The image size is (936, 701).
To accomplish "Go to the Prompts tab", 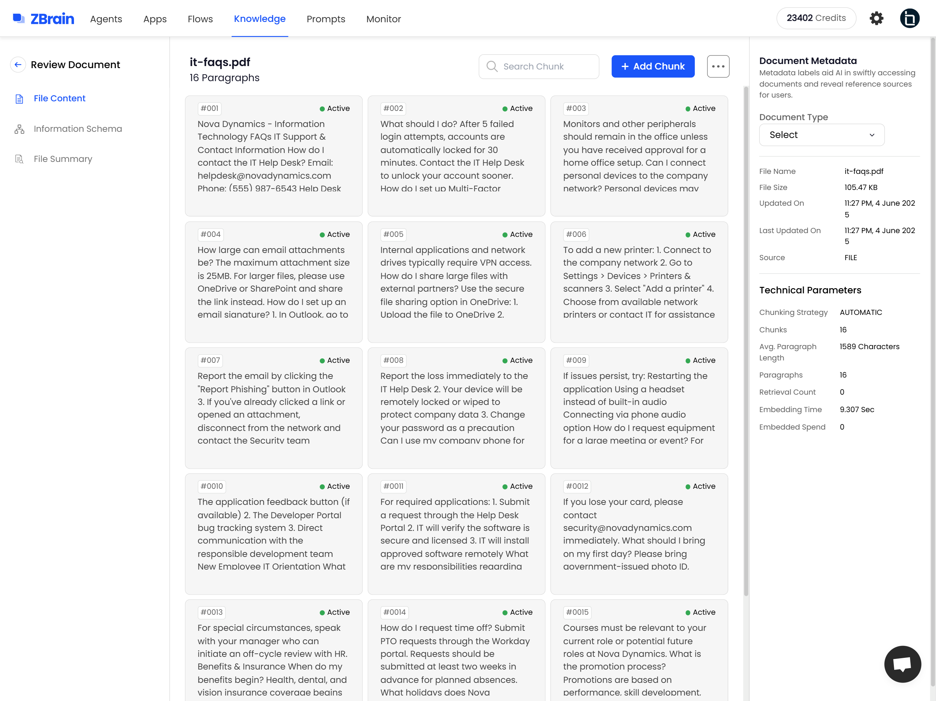I will tap(326, 19).
